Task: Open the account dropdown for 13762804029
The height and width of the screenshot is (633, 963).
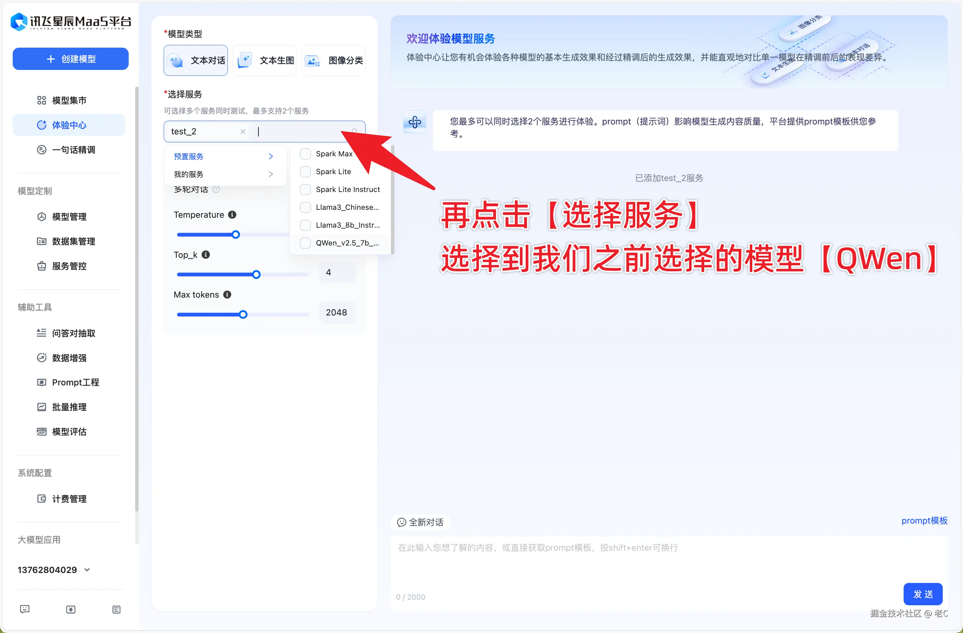Action: 87,570
